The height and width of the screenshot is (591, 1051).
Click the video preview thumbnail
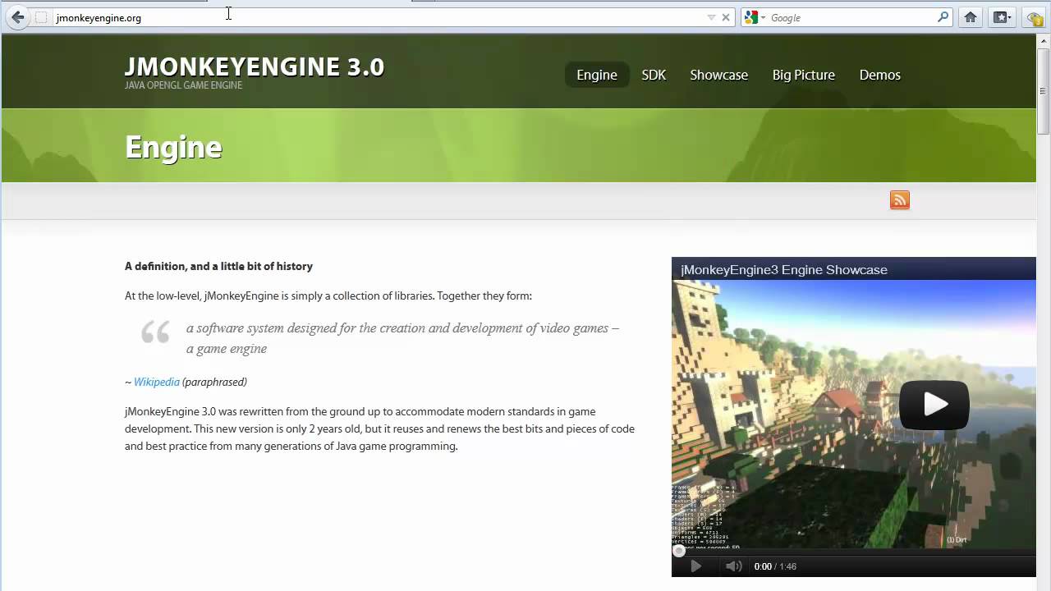pos(854,415)
